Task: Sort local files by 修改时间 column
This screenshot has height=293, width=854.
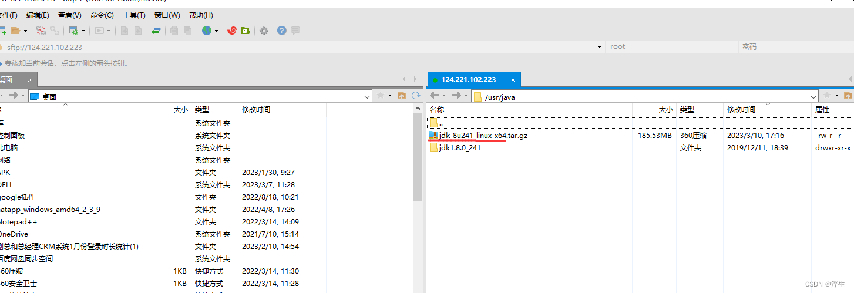Action: [282, 110]
